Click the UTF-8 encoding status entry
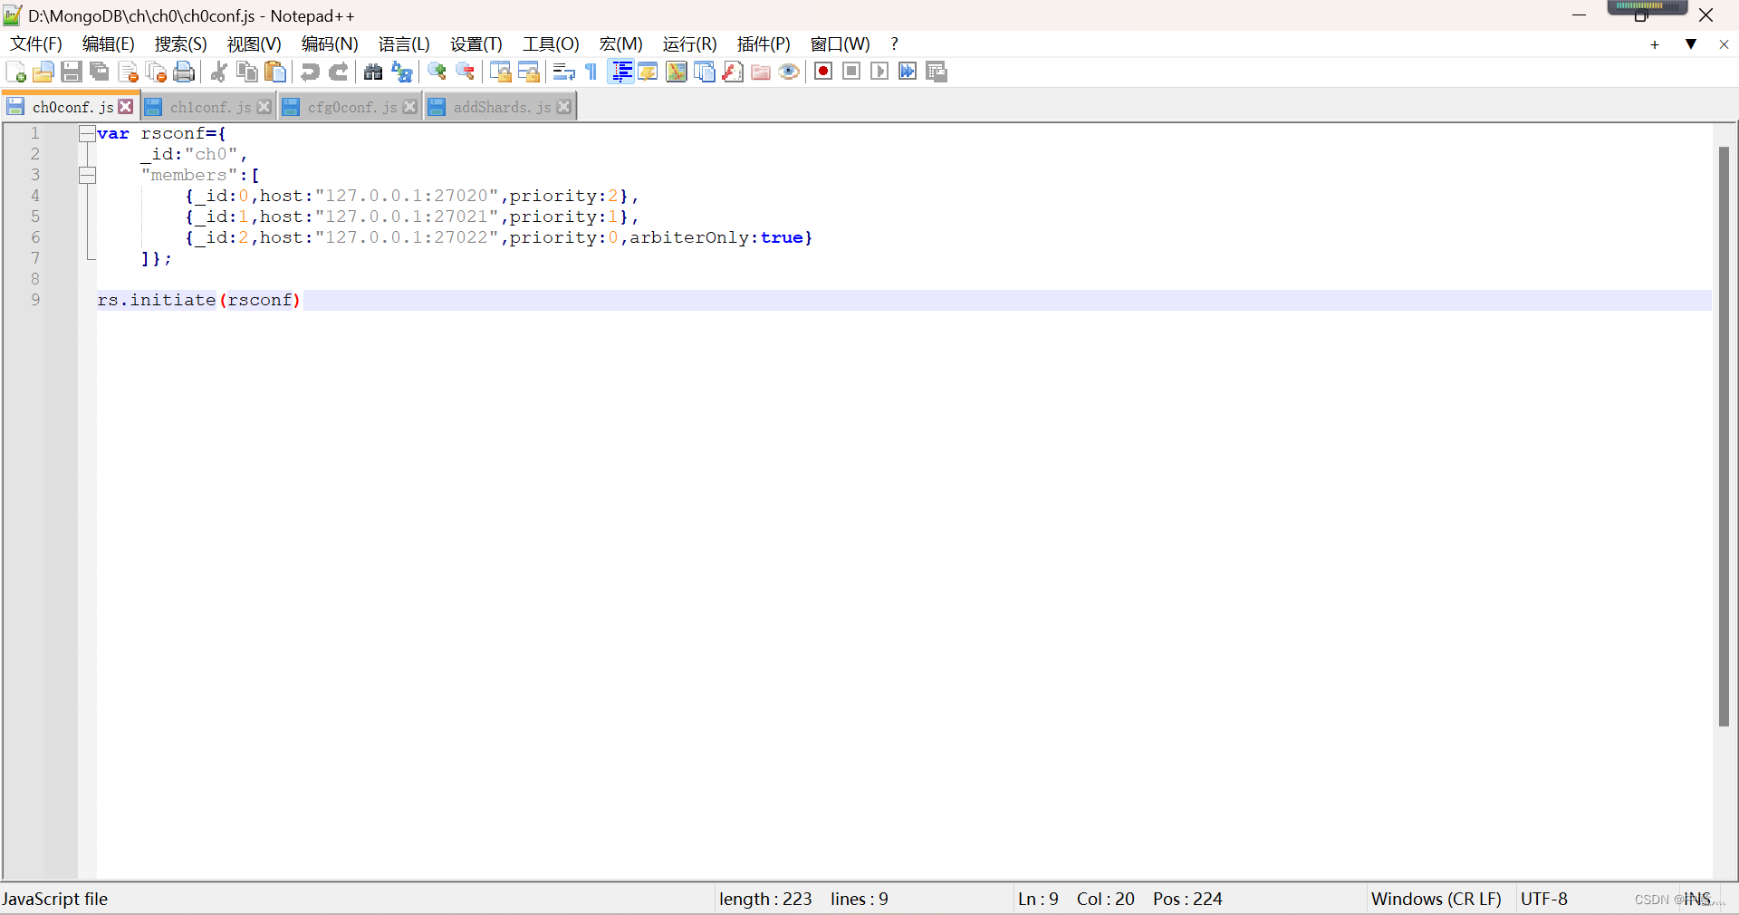The width and height of the screenshot is (1739, 915). click(1543, 899)
